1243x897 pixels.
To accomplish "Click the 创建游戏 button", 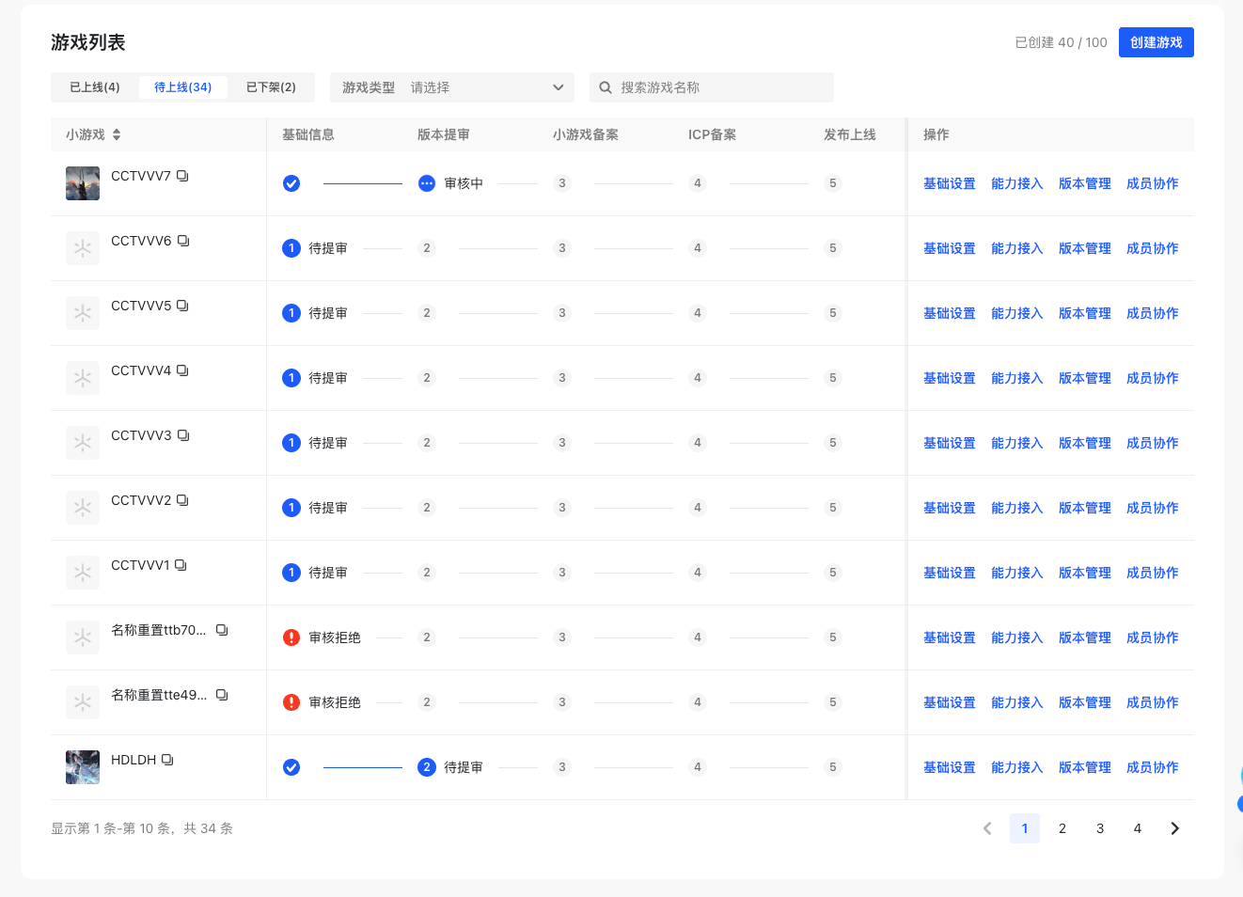I will tap(1156, 42).
